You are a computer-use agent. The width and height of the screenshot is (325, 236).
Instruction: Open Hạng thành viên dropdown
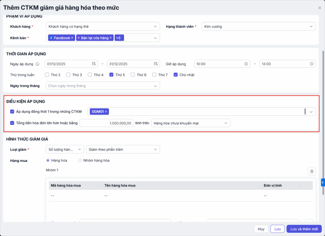pyautogui.click(x=259, y=27)
